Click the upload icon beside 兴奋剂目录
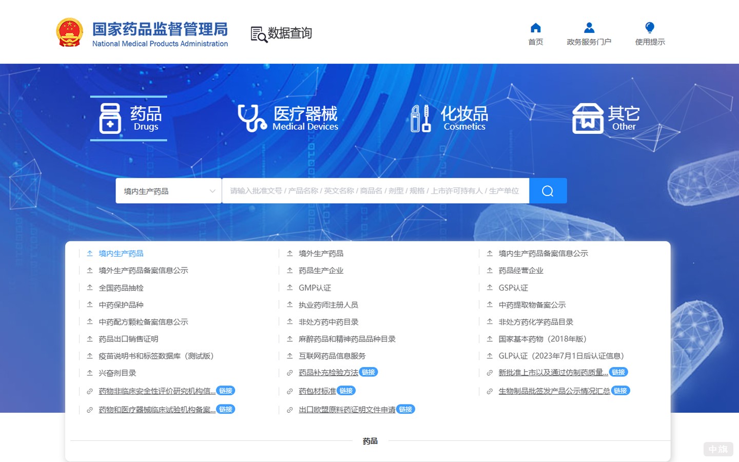 [x=89, y=373]
